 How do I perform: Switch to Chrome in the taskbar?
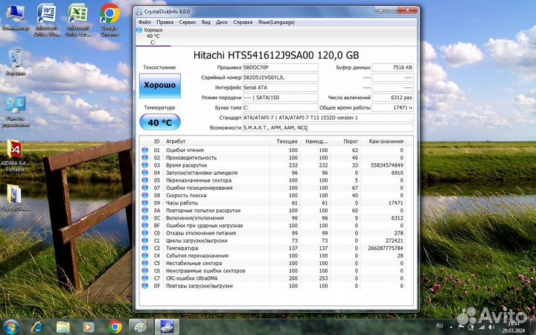(115, 327)
